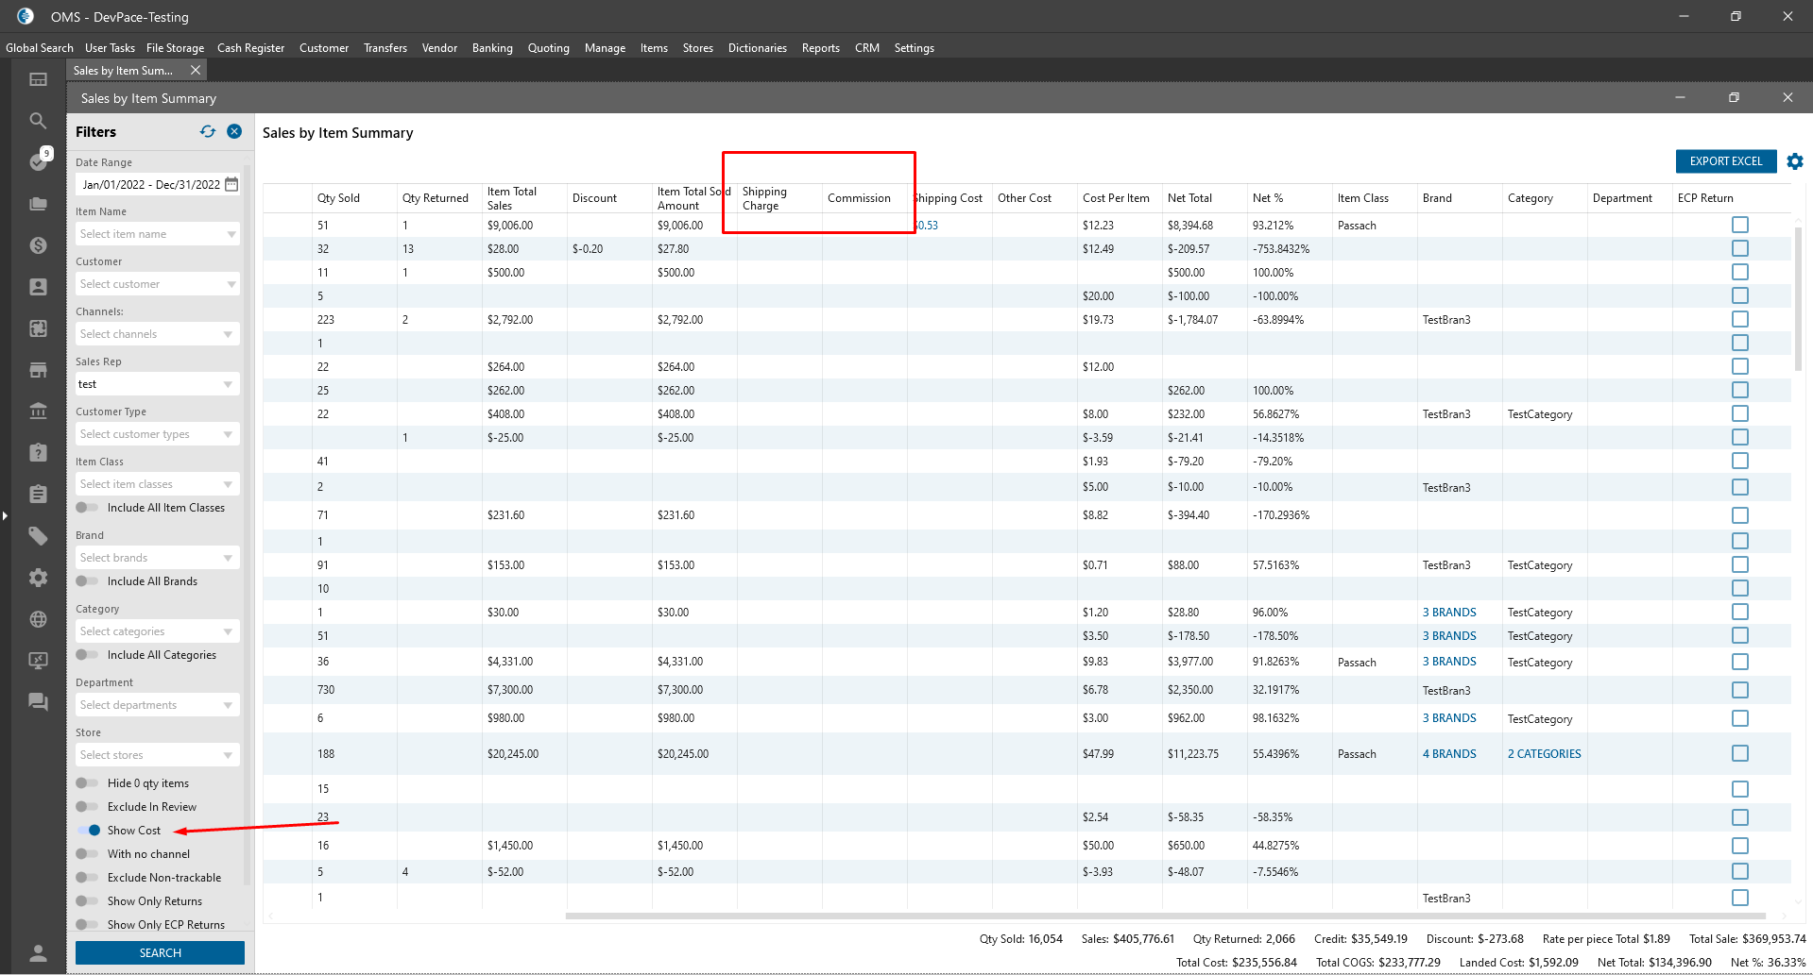Open the clipboard question mark icon in the sidebar
The image size is (1813, 975).
click(38, 453)
